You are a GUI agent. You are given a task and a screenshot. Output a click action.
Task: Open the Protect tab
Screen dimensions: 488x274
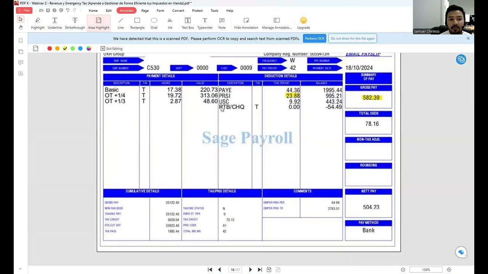point(197,11)
